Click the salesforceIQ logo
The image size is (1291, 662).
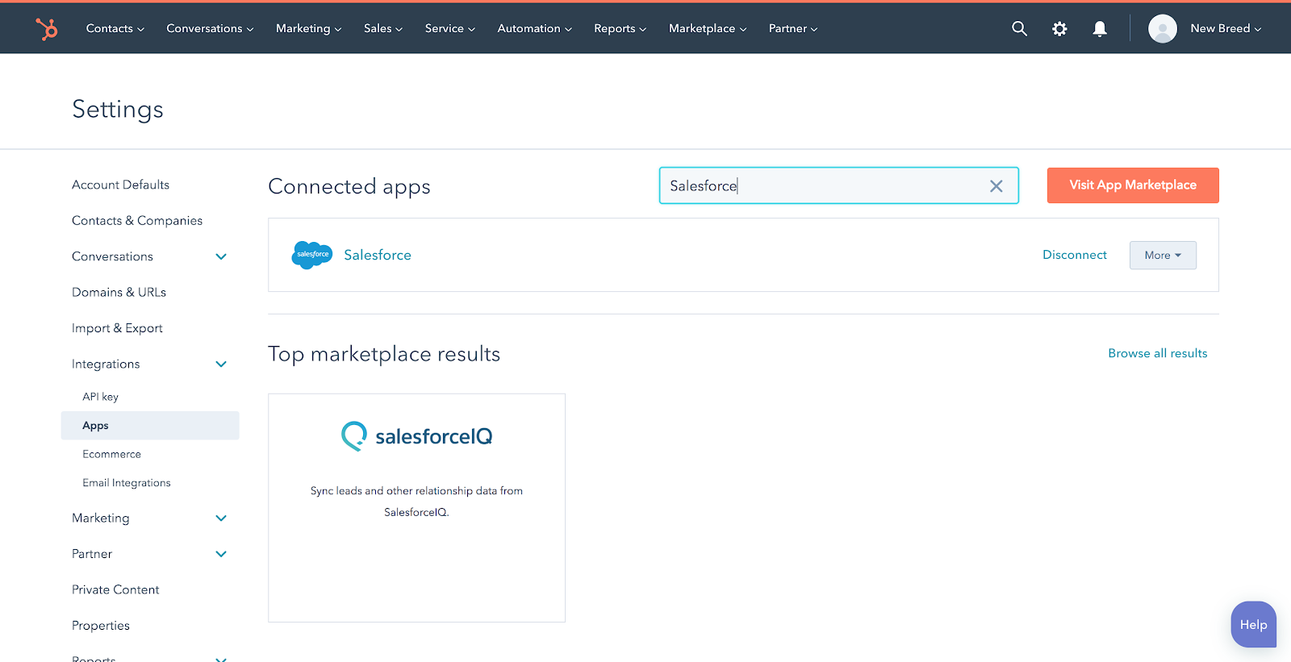point(416,436)
